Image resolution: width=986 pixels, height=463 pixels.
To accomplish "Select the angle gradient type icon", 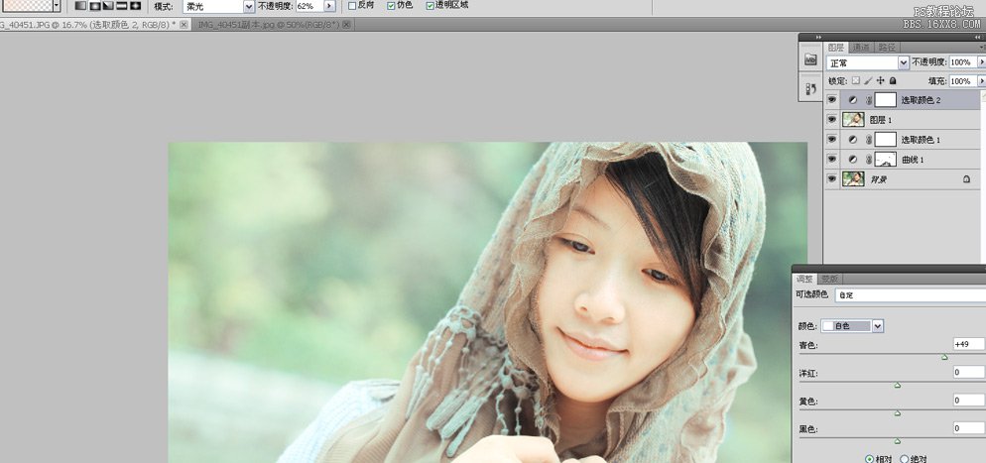I will pos(108,6).
